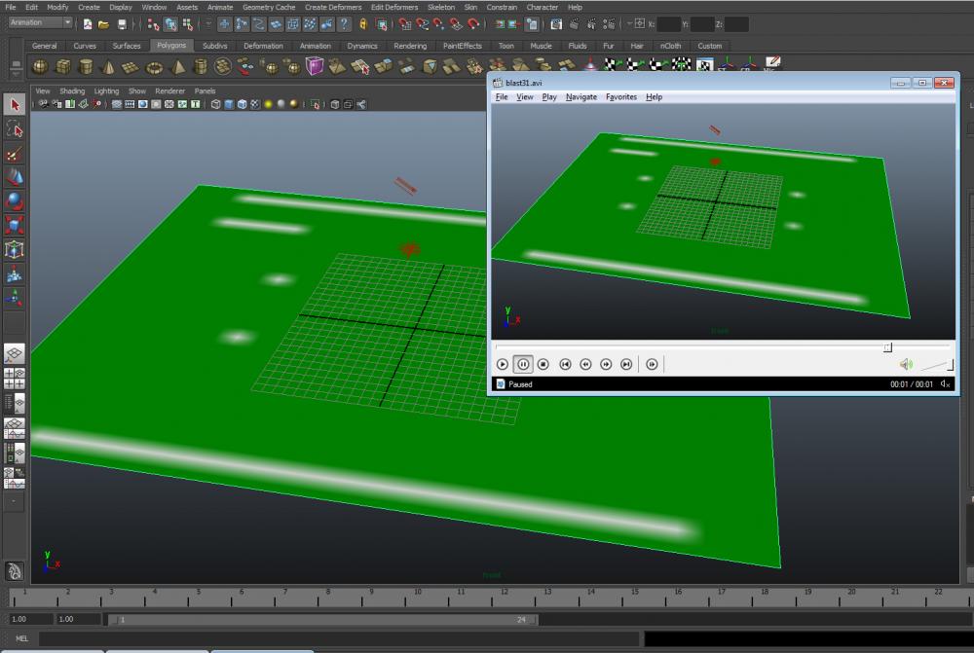974x653 pixels.
Task: Click the polygon torus shelf icon
Action: (x=153, y=66)
